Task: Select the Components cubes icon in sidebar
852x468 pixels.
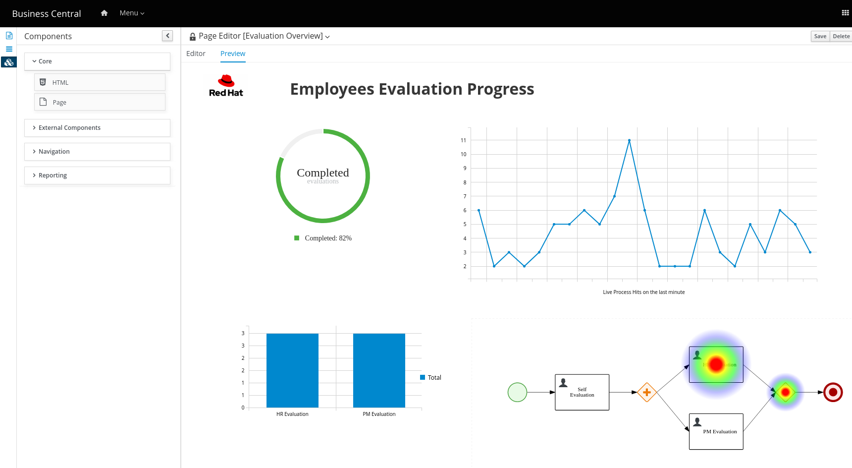Action: [x=9, y=62]
